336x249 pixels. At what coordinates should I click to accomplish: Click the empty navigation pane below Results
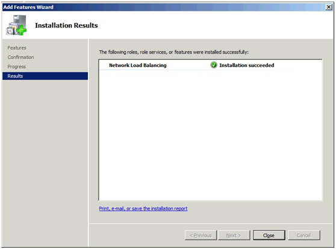tap(45, 163)
